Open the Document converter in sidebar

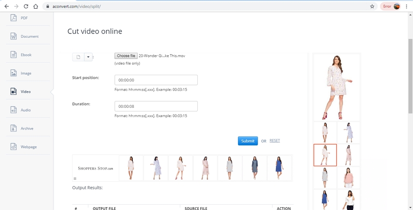14,36
